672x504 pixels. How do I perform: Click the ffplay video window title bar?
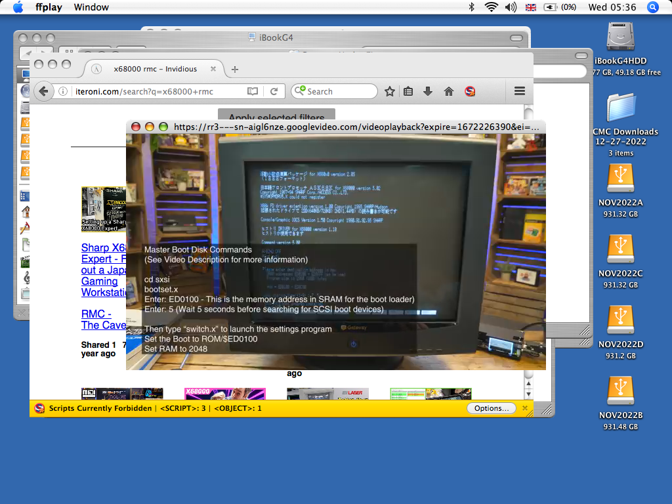[x=335, y=127]
